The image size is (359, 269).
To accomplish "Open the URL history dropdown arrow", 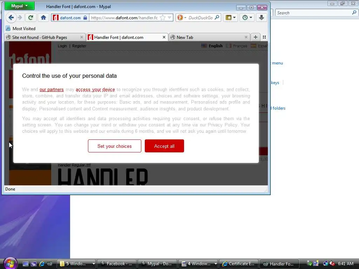I will (169, 18).
